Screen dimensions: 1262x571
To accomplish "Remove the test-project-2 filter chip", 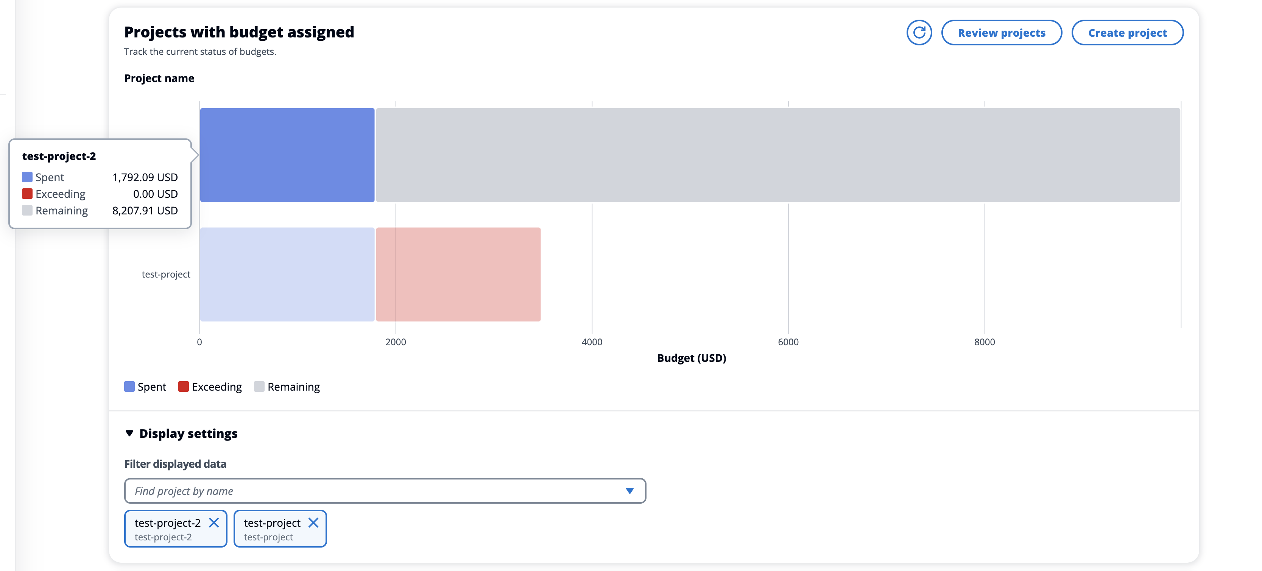I will click(x=214, y=523).
